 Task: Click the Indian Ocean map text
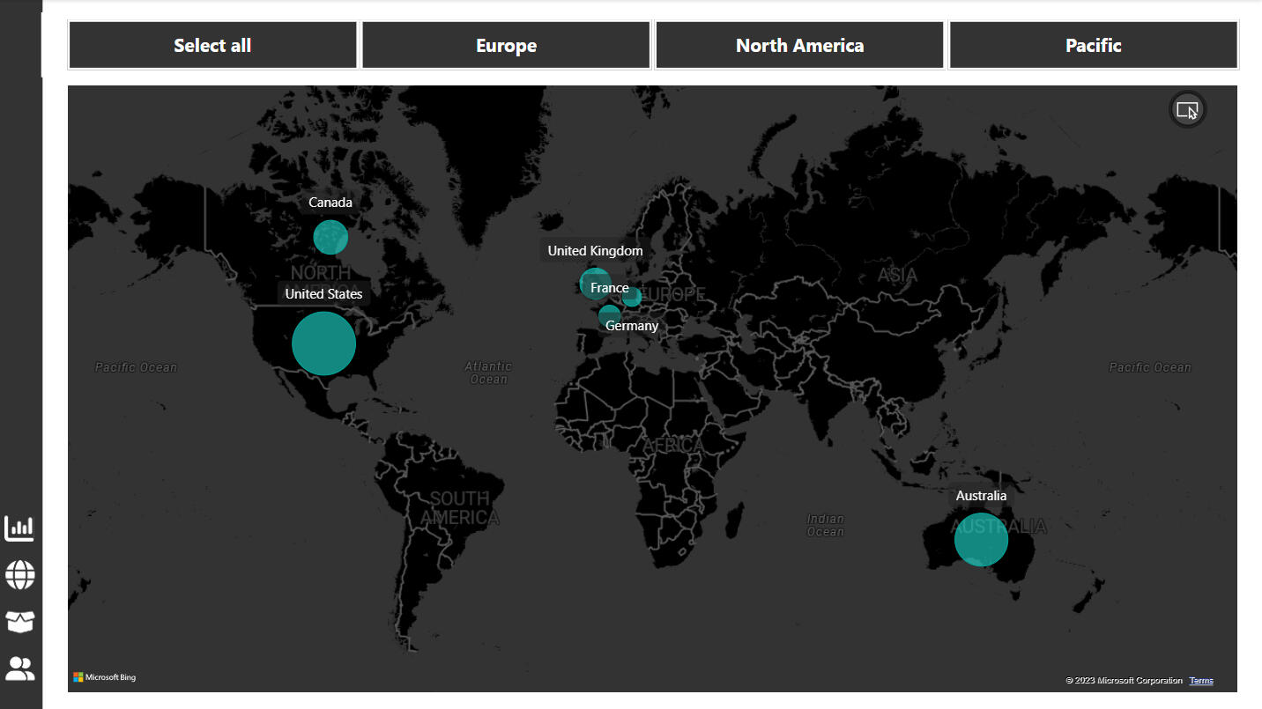(826, 525)
